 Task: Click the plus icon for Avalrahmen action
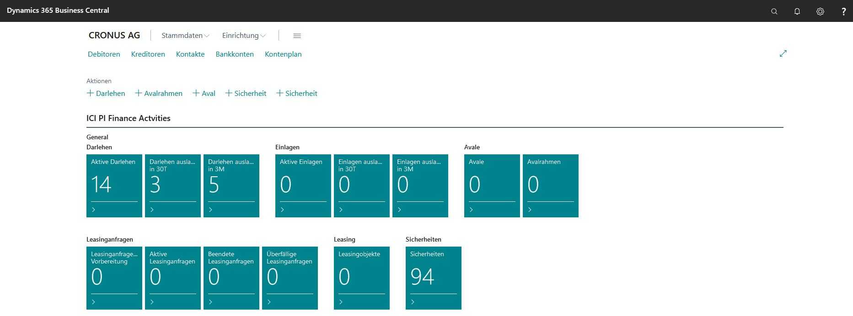coord(139,93)
